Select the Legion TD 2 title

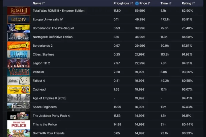(41, 63)
